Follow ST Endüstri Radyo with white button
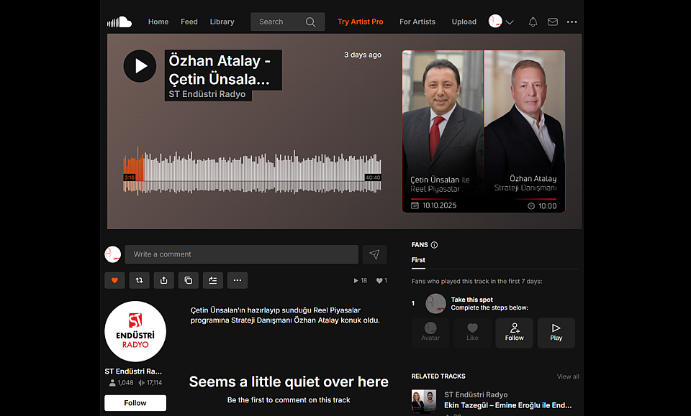This screenshot has height=416, width=691. click(x=135, y=403)
